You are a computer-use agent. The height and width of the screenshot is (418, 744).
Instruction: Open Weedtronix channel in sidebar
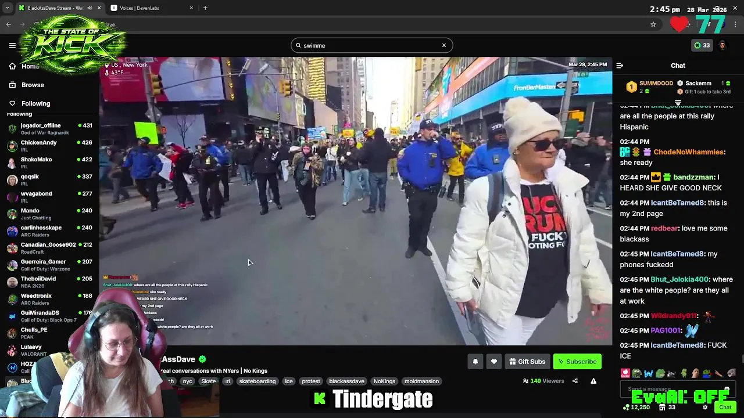click(49, 299)
